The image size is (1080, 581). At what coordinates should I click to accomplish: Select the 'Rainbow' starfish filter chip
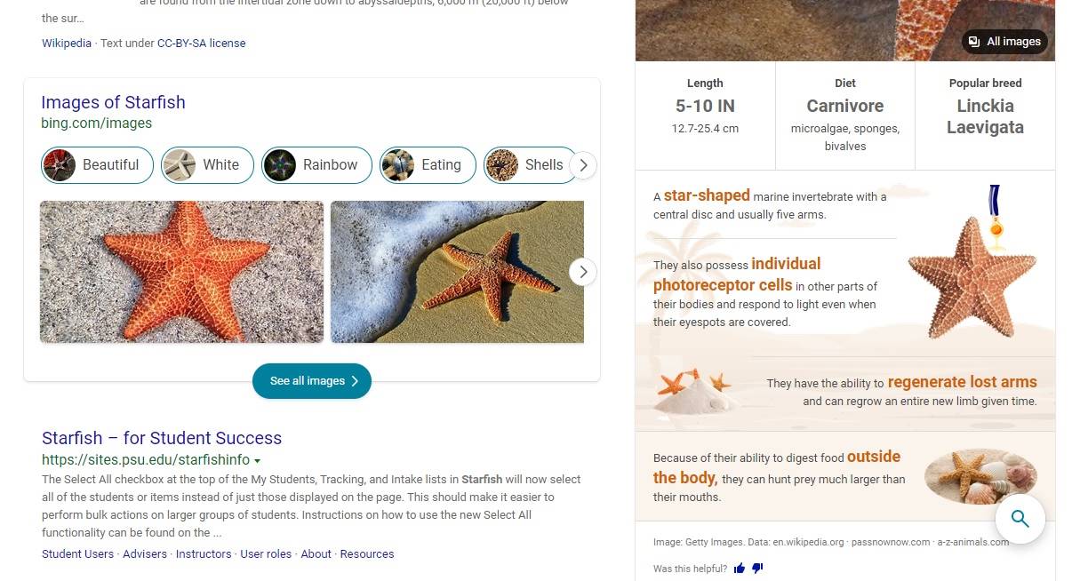click(316, 165)
